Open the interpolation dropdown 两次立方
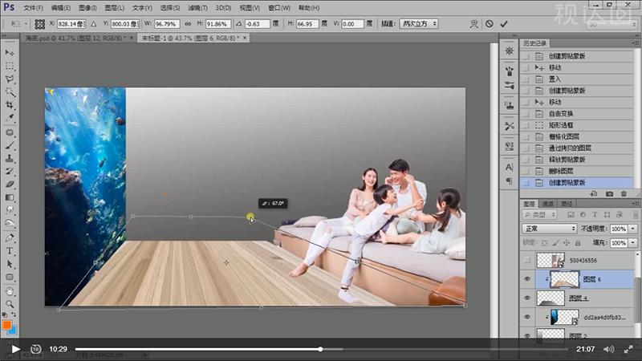642x361 pixels. tap(418, 24)
